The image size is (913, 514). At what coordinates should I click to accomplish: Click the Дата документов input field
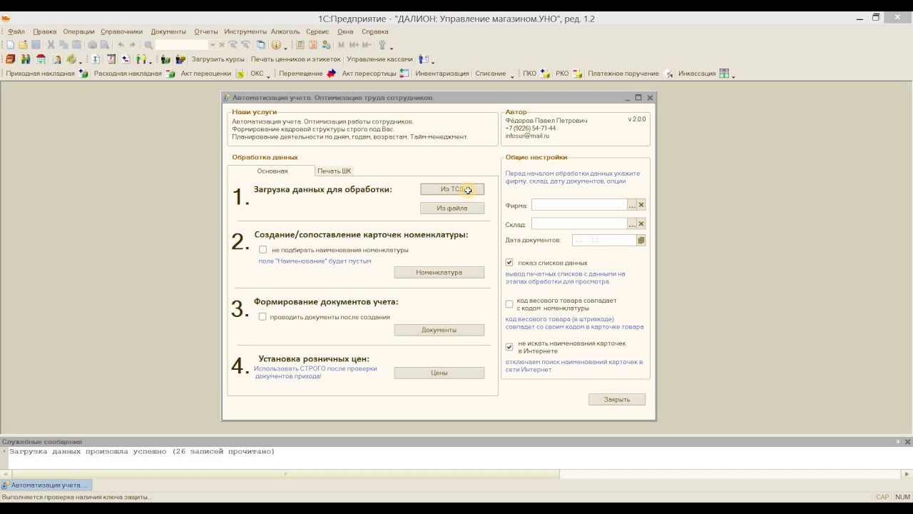(x=604, y=241)
